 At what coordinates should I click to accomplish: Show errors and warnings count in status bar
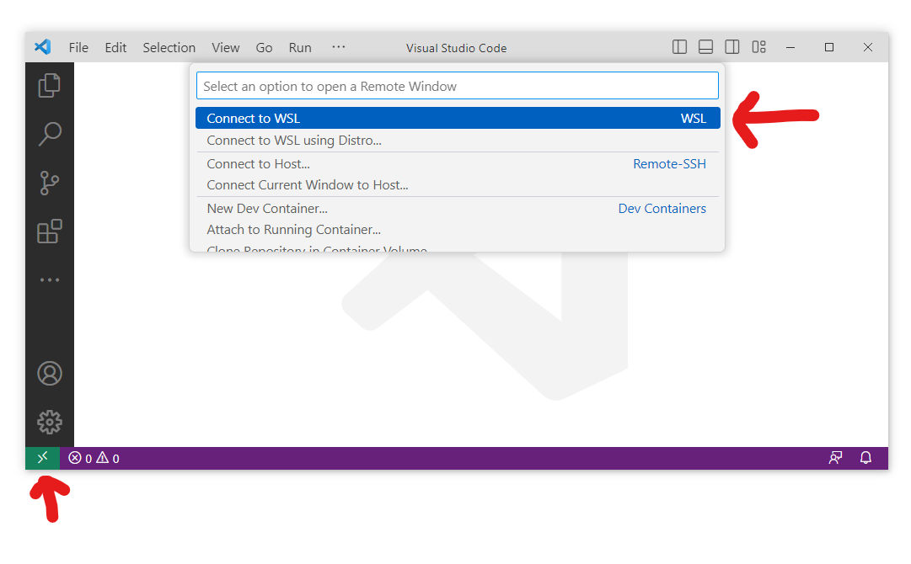94,459
